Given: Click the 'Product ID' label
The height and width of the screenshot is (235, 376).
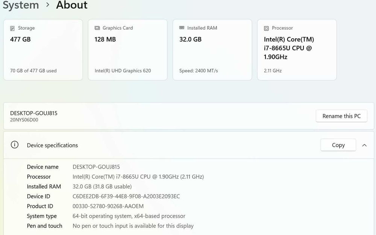Looking at the screenshot, I should point(40,206).
